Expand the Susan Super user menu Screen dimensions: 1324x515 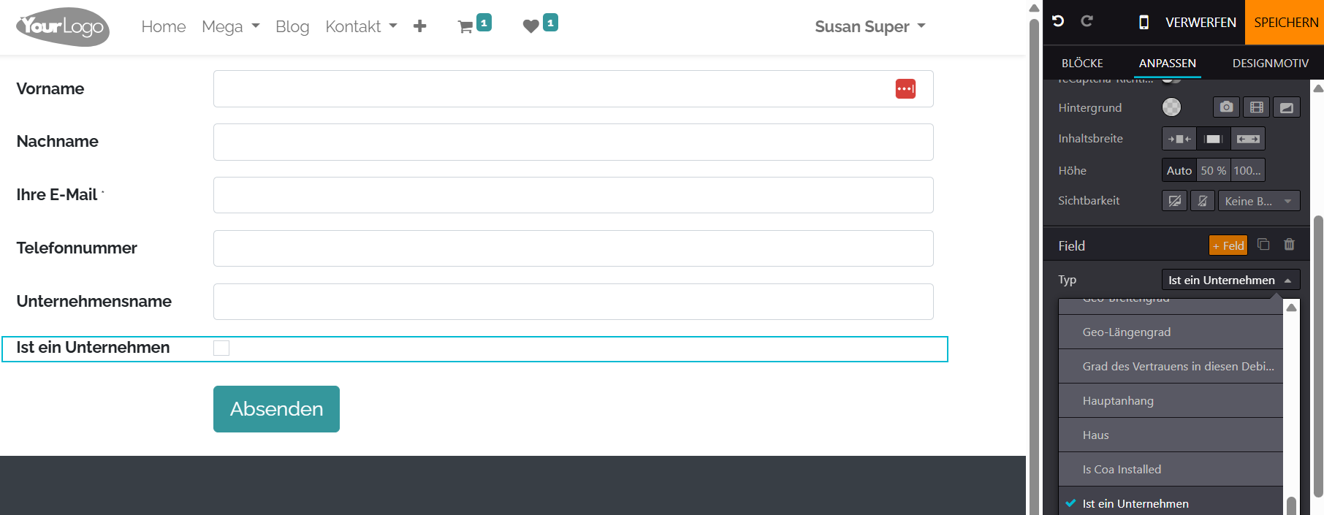tap(870, 27)
